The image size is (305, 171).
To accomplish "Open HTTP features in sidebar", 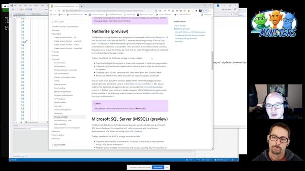I will 60,99.
